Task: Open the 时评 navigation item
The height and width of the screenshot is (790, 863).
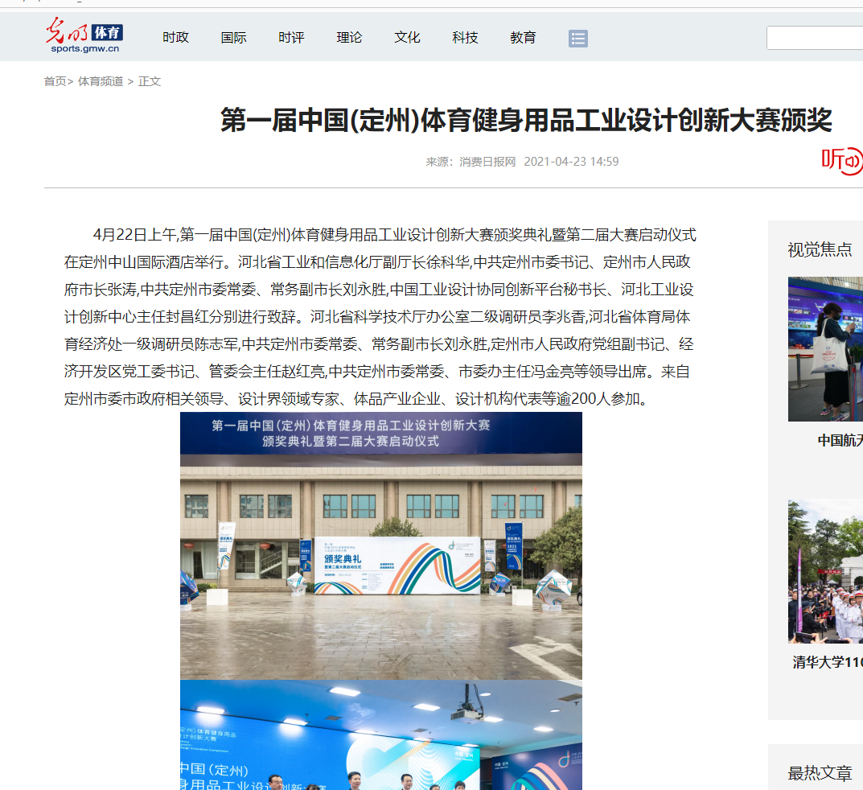Action: pos(291,37)
